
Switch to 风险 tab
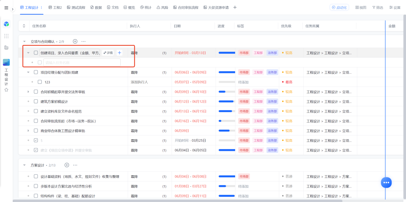(163, 7)
